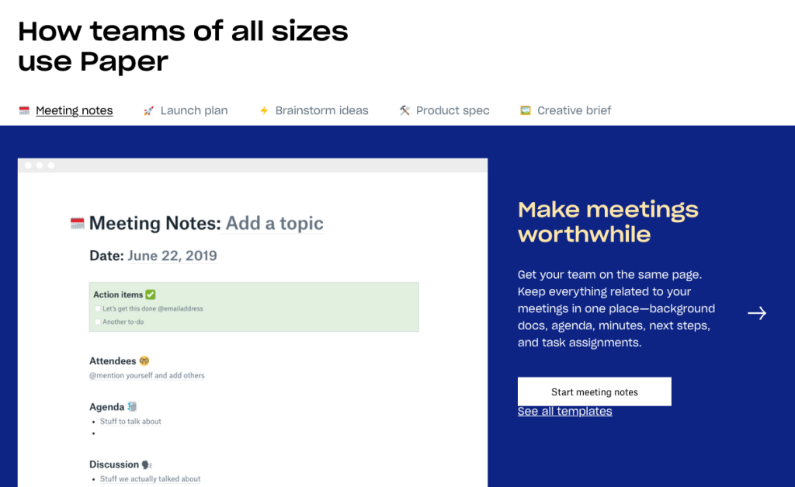This screenshot has width=795, height=487.
Task: Click the green checkmark next to Action items
Action: (x=151, y=294)
